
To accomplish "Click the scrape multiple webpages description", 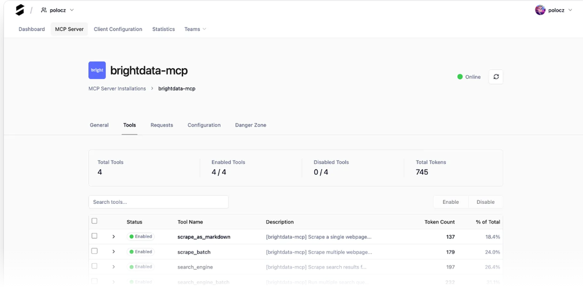I will 319,252.
